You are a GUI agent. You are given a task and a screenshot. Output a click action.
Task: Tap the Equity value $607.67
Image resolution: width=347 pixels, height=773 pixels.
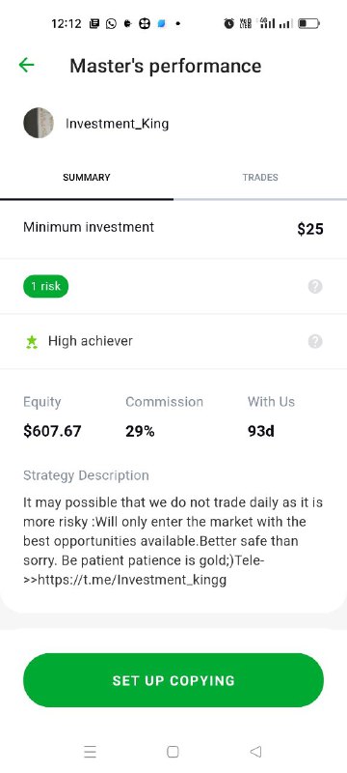pyautogui.click(x=52, y=431)
